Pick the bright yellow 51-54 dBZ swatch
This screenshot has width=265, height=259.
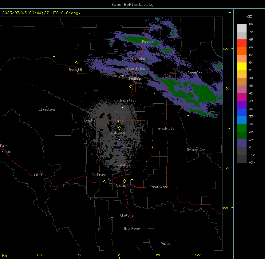242,66
